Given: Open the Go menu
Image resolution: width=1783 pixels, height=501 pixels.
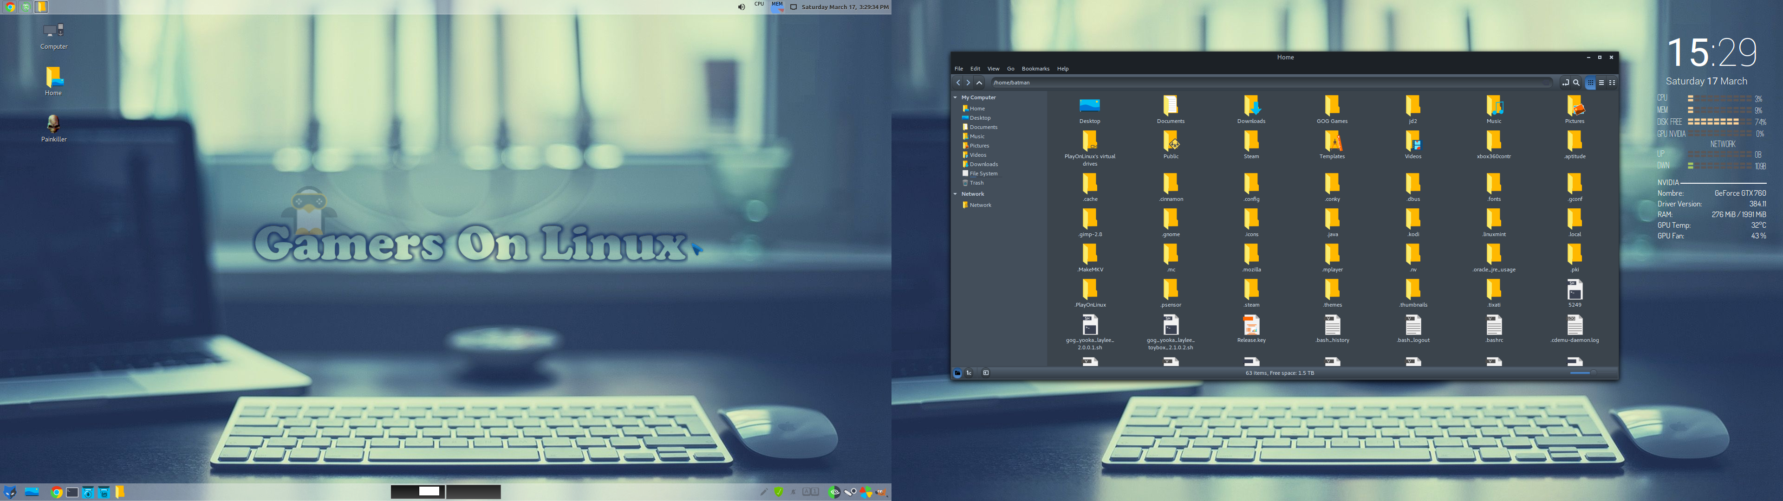Looking at the screenshot, I should pyautogui.click(x=1010, y=69).
